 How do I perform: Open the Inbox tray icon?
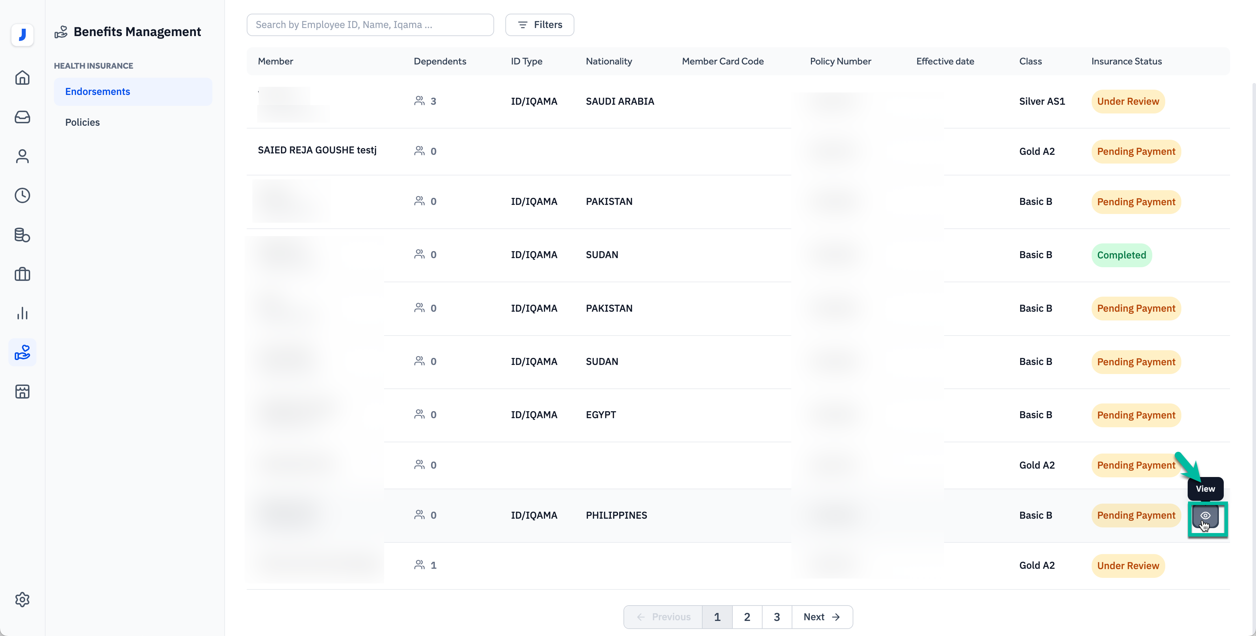22,117
